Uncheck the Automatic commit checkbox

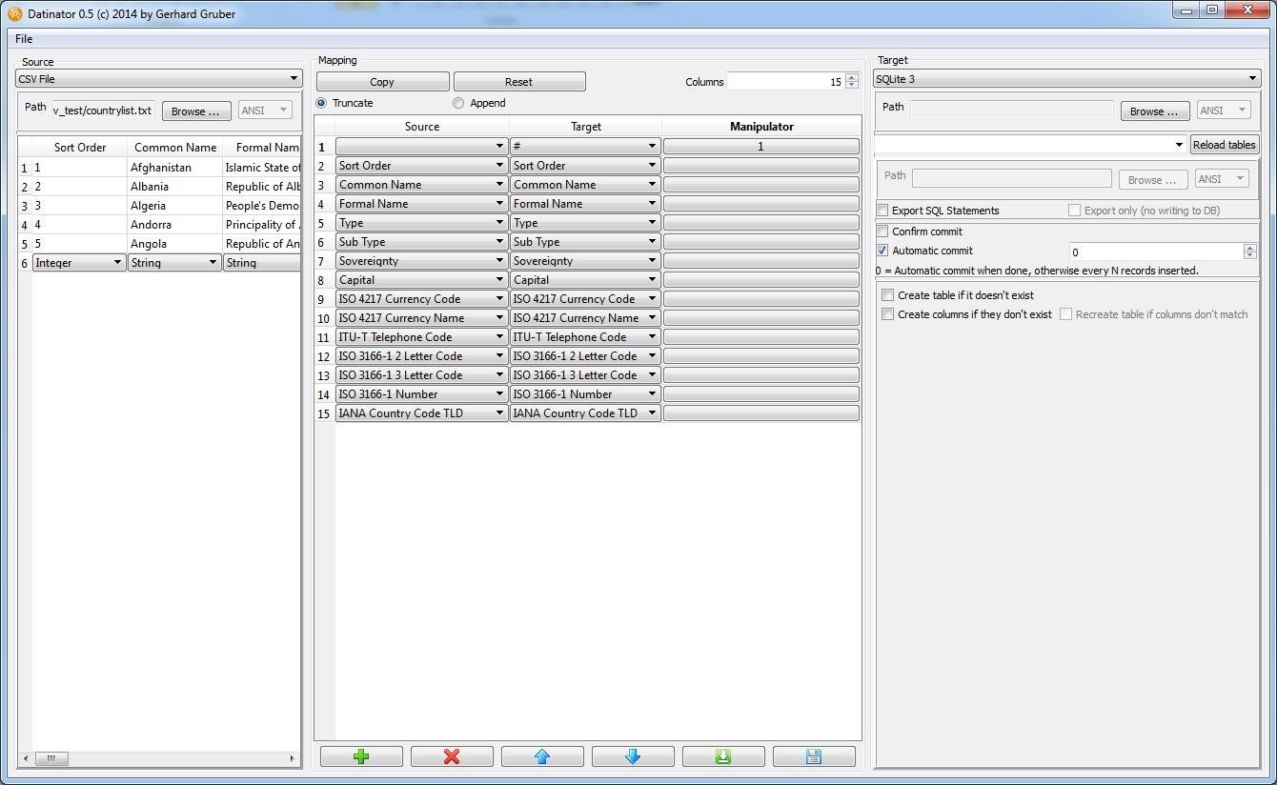click(x=882, y=251)
